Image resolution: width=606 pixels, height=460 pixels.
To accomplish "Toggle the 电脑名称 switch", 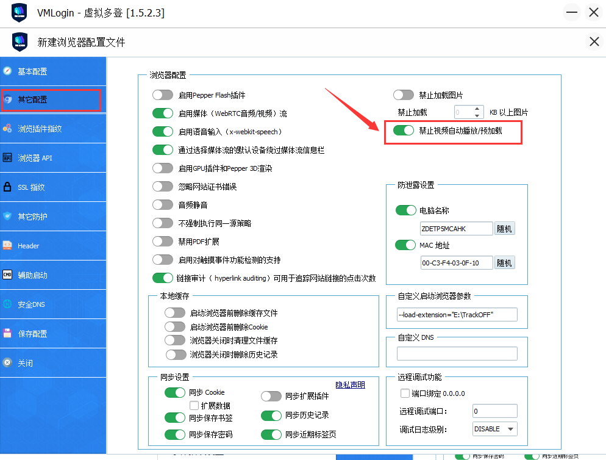I will tap(406, 210).
